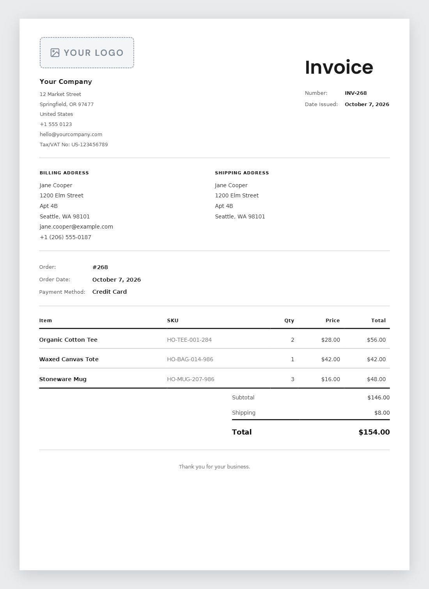Click the Payment Method: label

(62, 292)
